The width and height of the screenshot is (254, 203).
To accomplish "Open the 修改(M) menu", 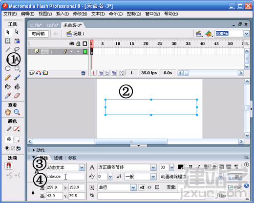I will point(80,14).
